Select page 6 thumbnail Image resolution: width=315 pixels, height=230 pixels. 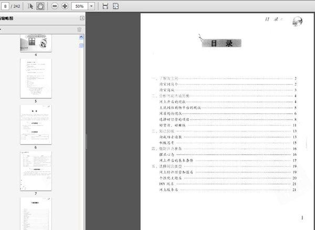pyautogui.click(x=36, y=124)
